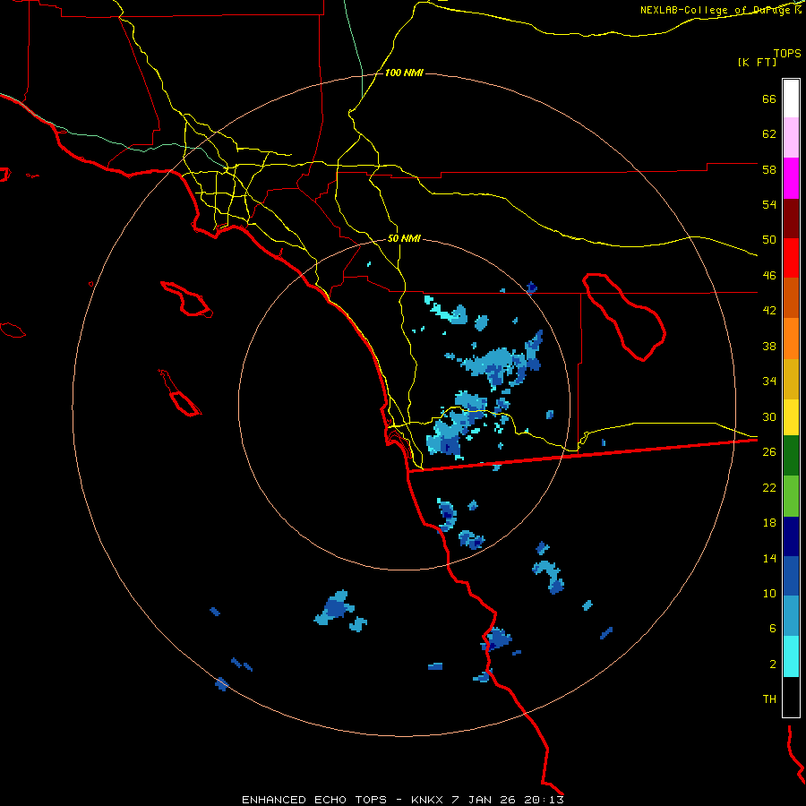Click legend value "30"
Screen dimensions: 806x806
[769, 416]
